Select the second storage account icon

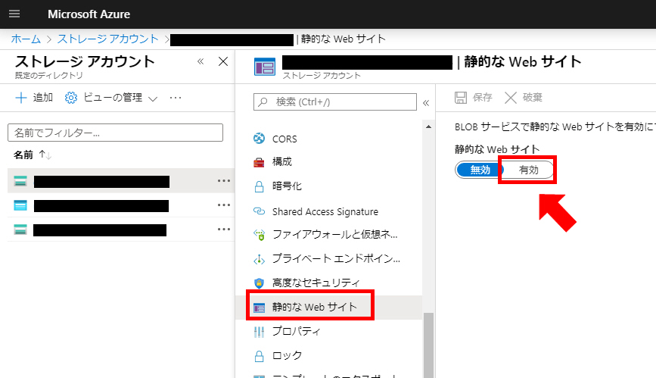click(20, 205)
